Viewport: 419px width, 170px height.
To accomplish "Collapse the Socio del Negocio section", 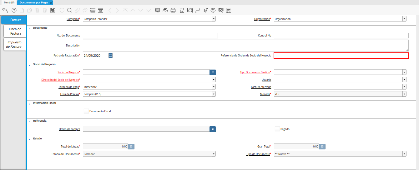I will pyautogui.click(x=30, y=64).
